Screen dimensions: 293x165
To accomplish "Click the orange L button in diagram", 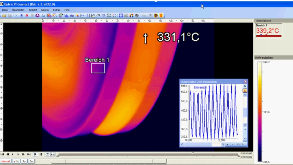I will pos(245,91).
